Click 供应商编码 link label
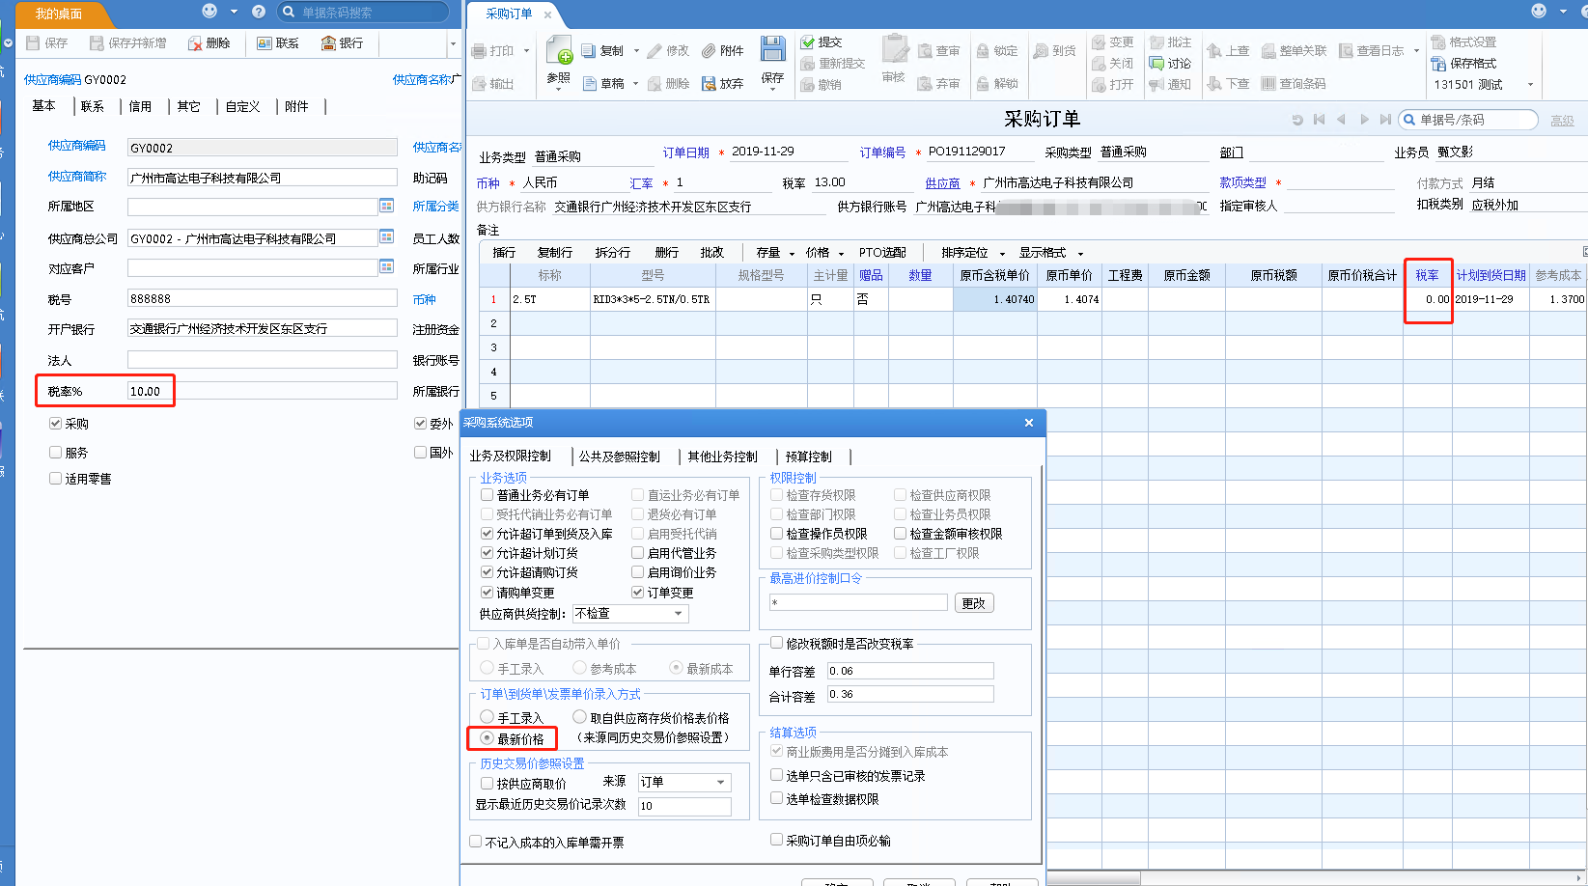 77,146
